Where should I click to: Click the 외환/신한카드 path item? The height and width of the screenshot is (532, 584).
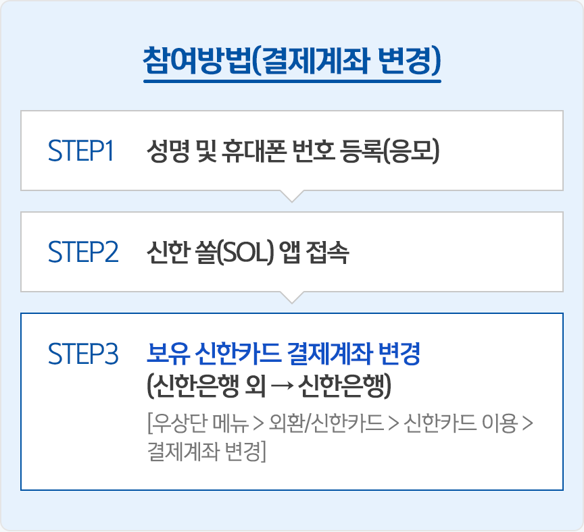[326, 423]
